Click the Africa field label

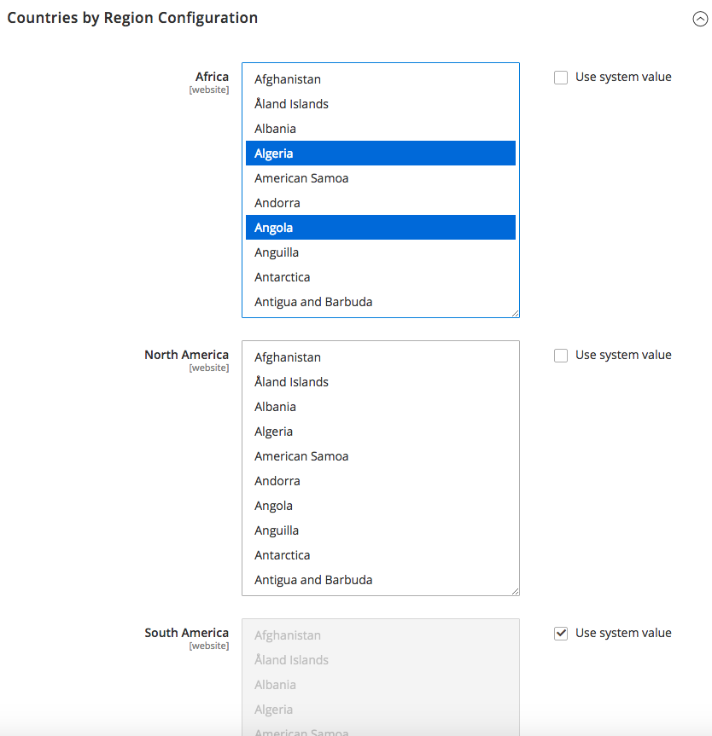pos(212,77)
